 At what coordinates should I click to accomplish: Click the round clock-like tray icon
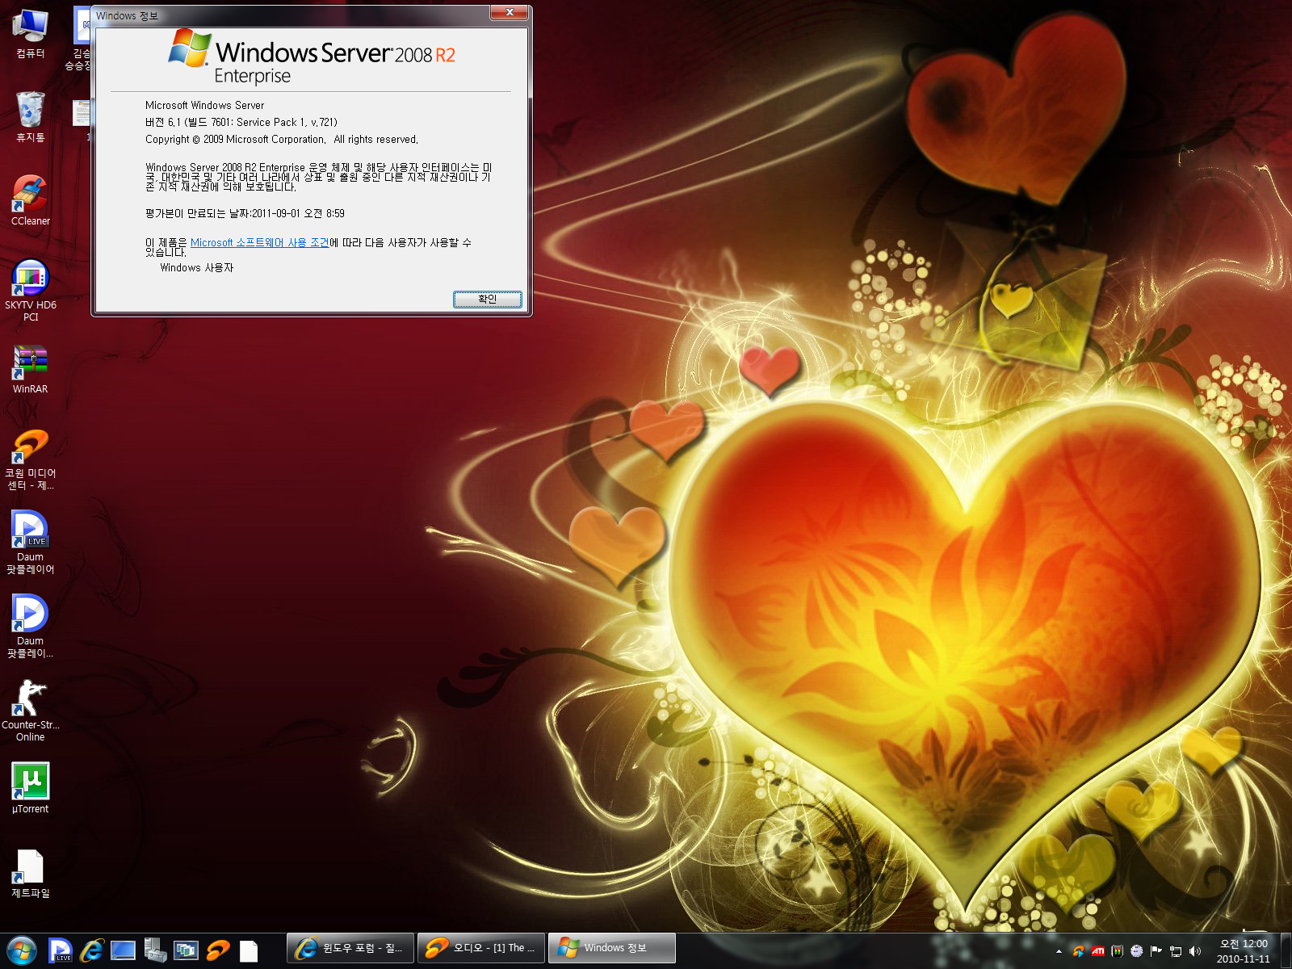coord(1137,951)
